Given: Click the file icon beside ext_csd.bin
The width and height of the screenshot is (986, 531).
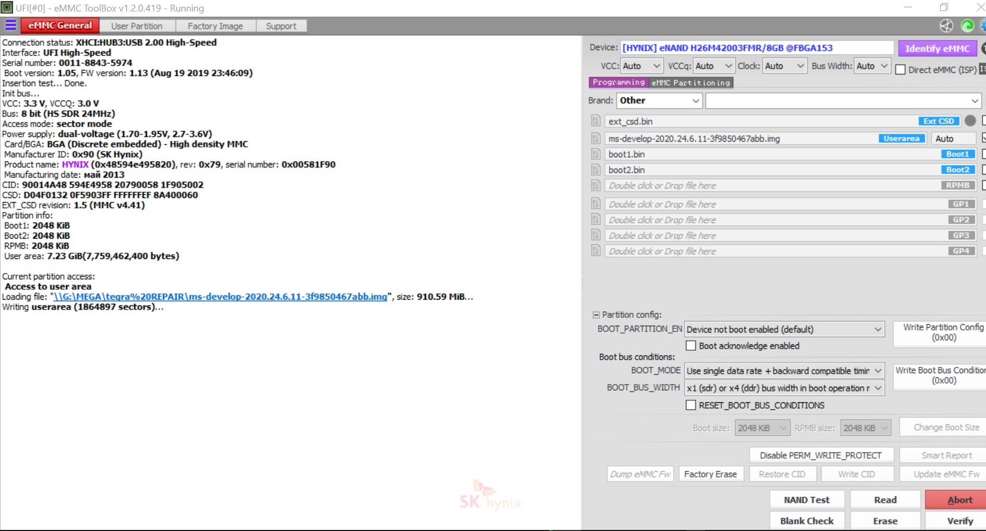Looking at the screenshot, I should (x=596, y=121).
